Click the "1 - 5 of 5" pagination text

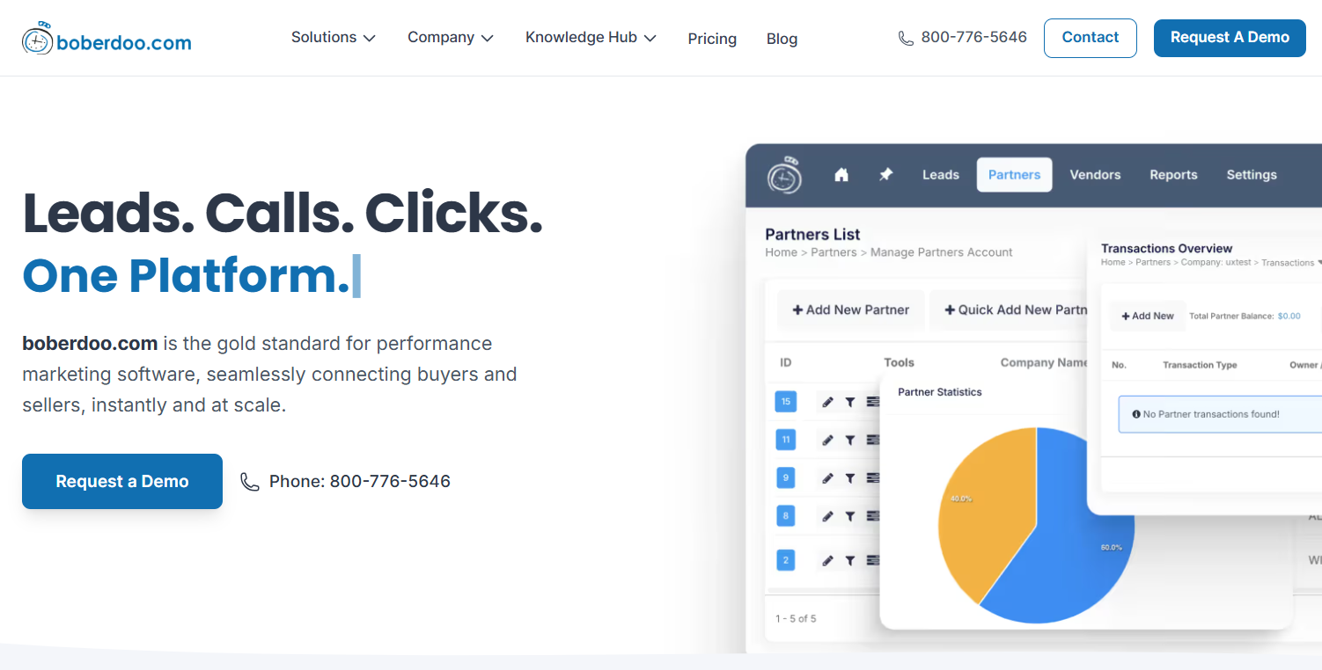coord(796,619)
